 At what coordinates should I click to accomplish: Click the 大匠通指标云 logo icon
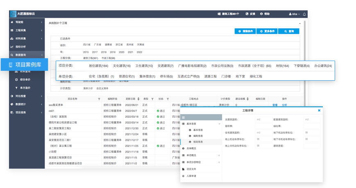(x=13, y=14)
